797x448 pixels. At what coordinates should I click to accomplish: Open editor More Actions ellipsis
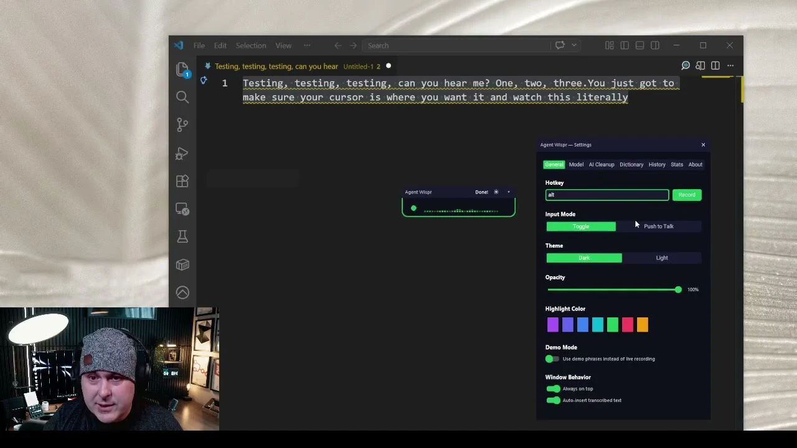(730, 65)
